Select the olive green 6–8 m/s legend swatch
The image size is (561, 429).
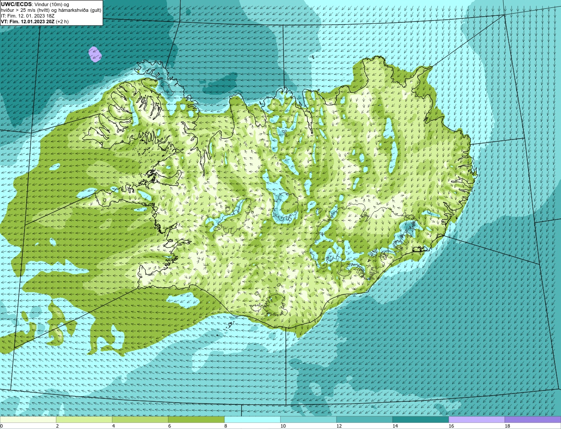tap(196, 419)
